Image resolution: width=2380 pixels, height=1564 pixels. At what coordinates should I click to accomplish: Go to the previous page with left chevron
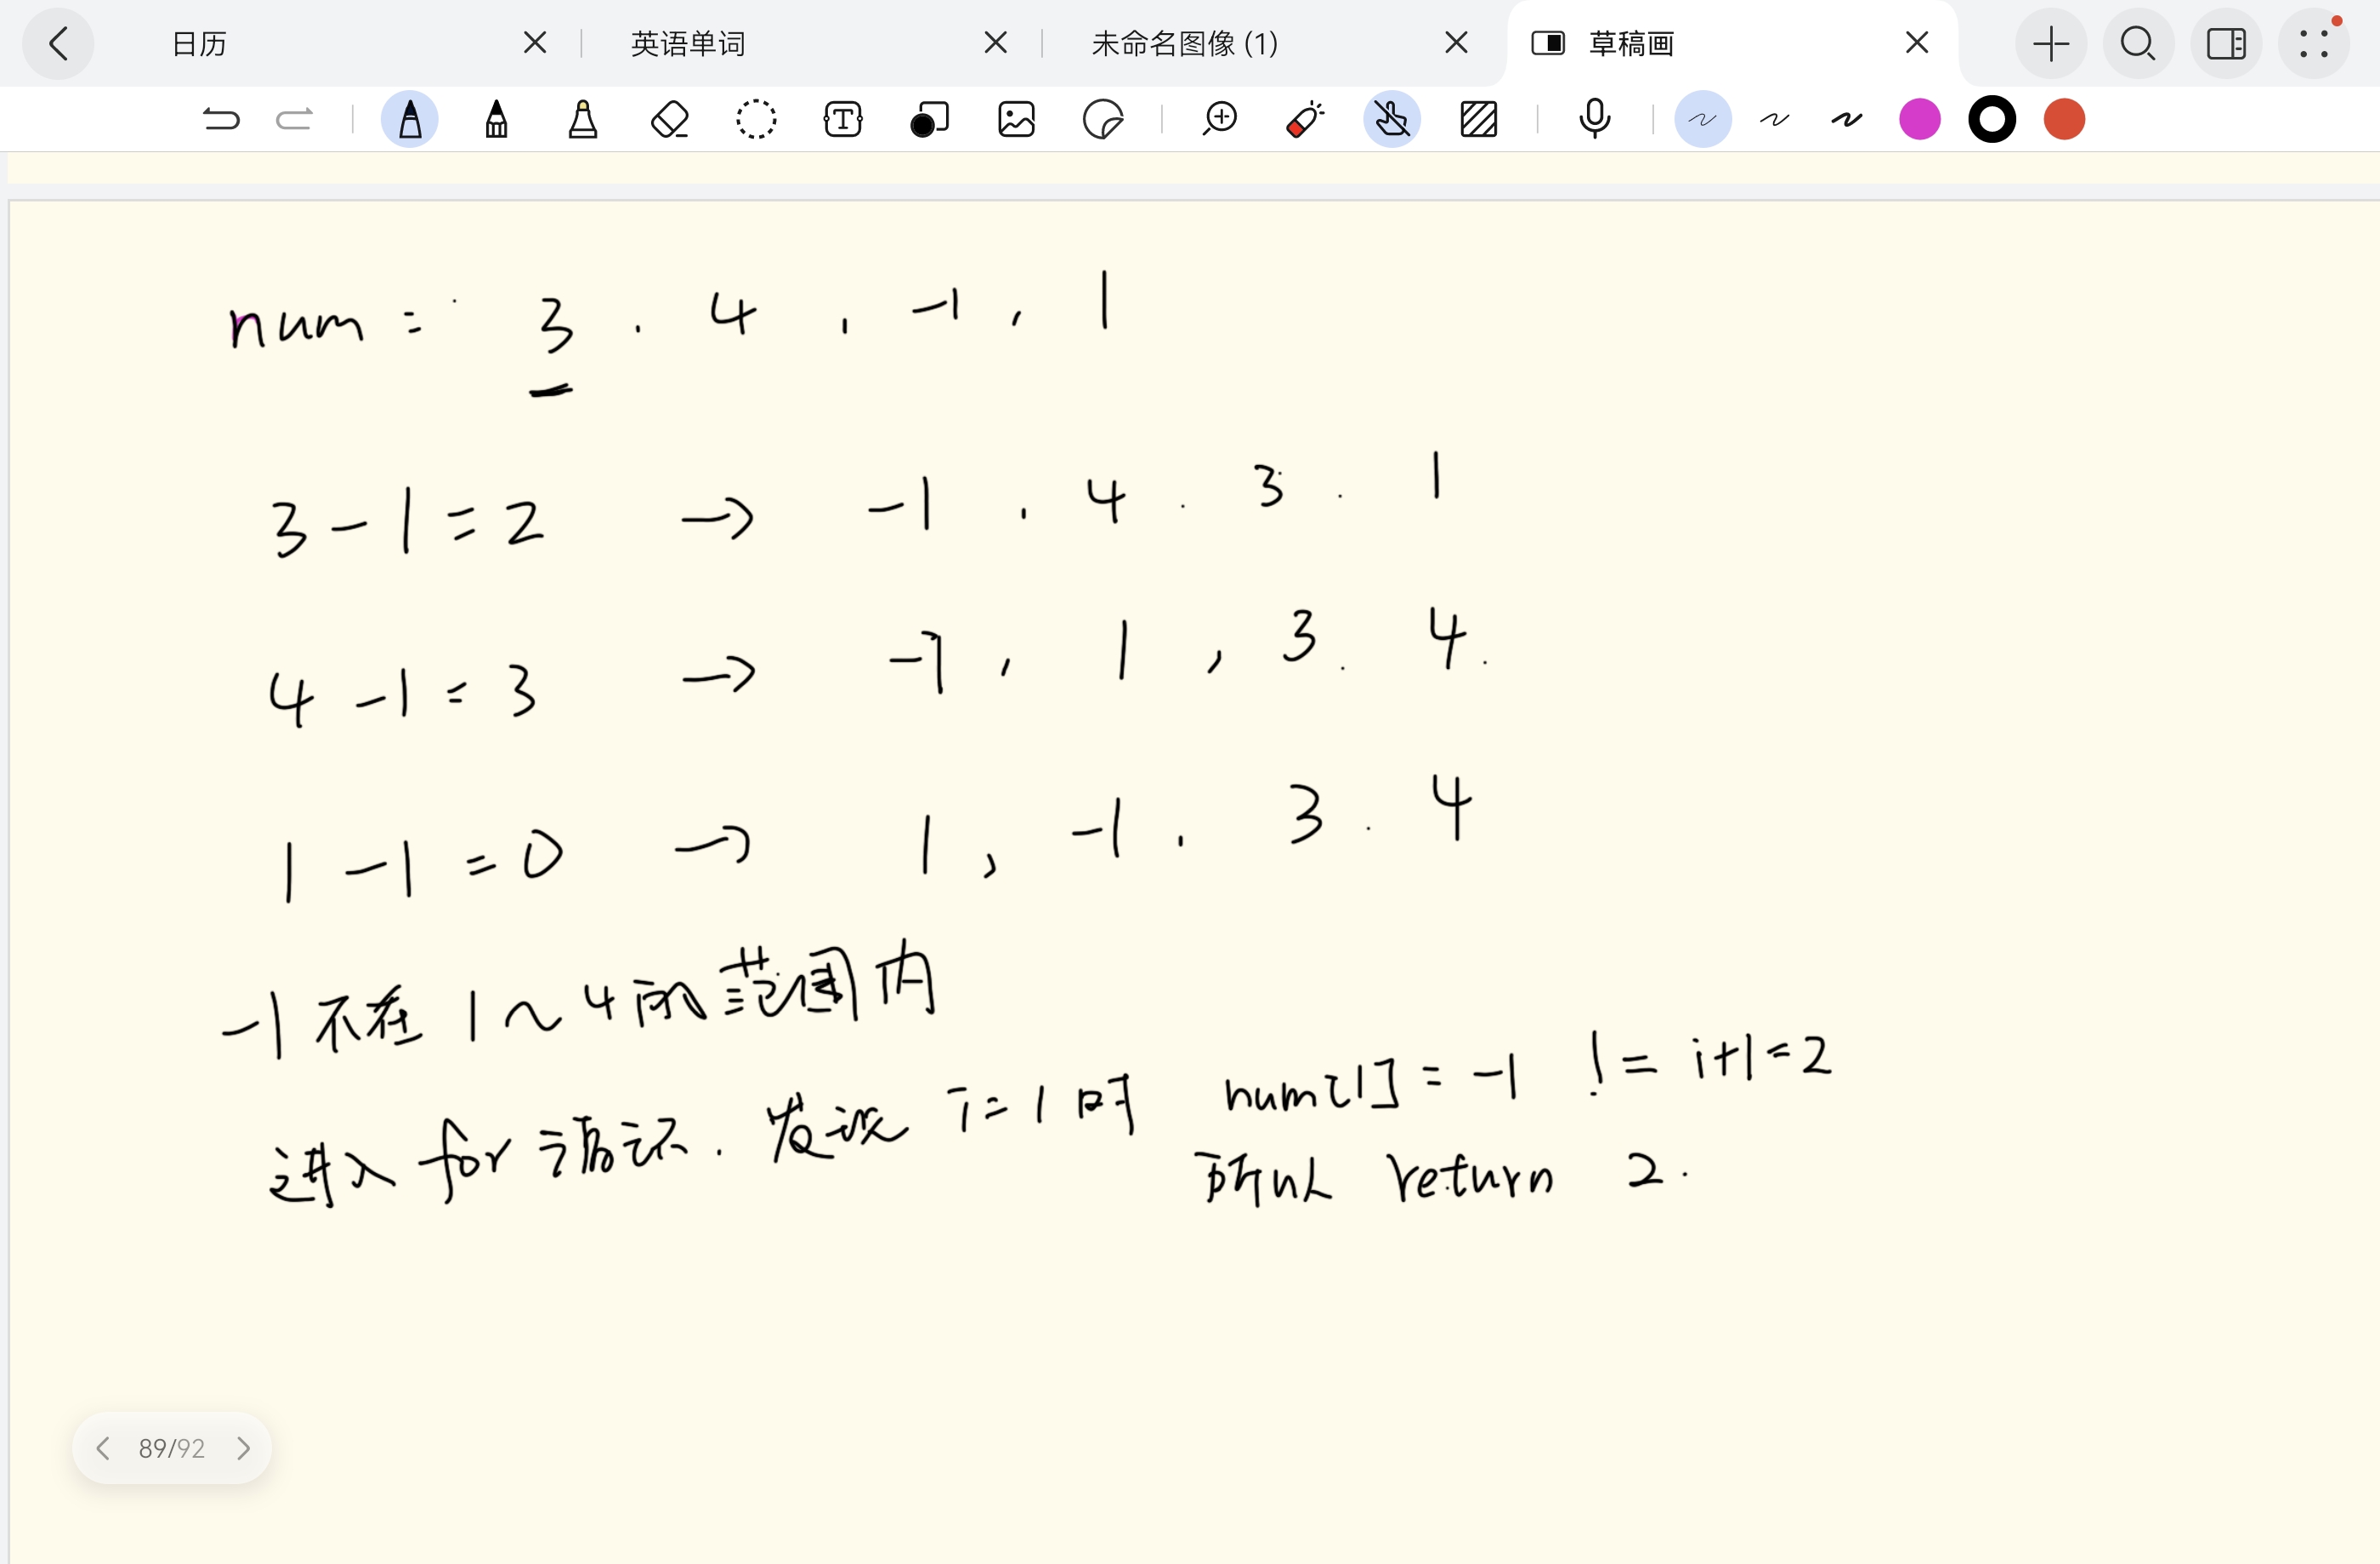point(103,1447)
